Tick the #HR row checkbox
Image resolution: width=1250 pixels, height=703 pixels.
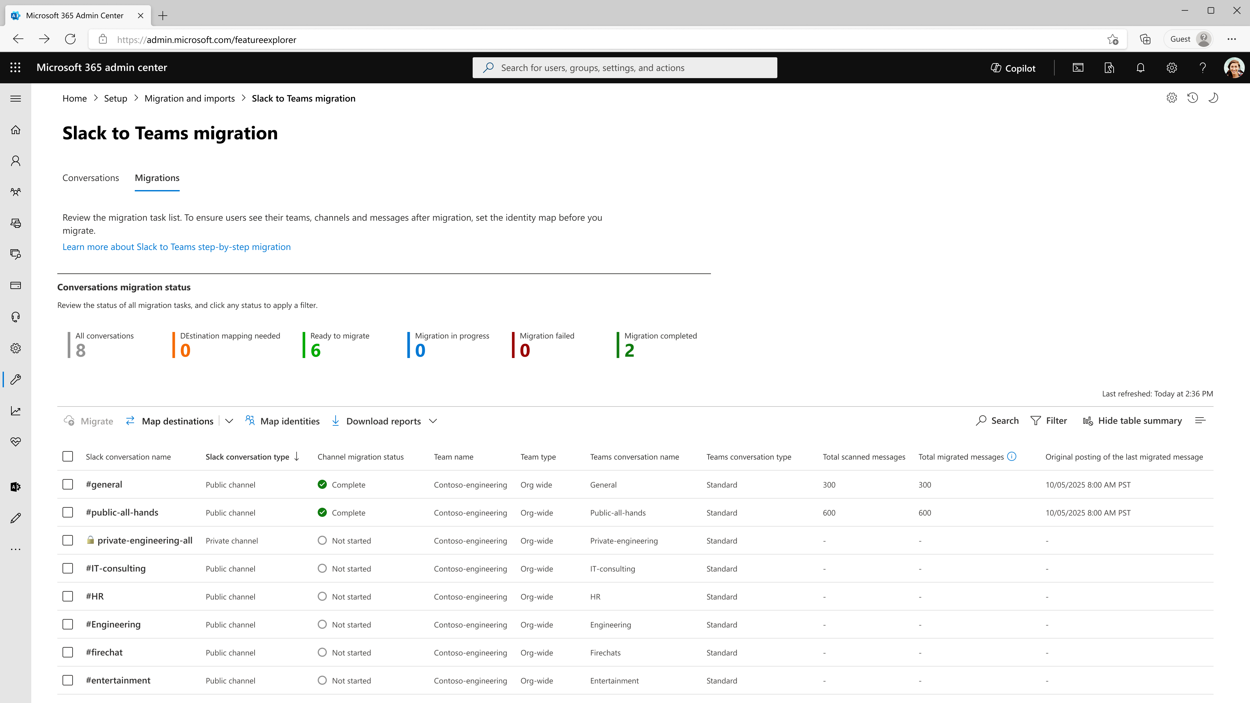click(x=68, y=596)
